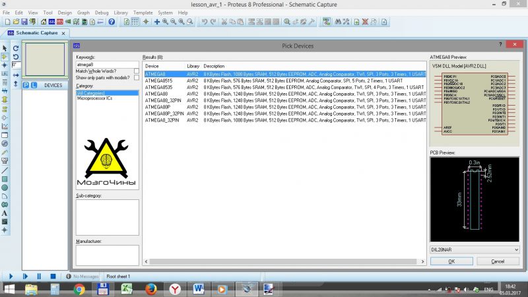Select the ATMEGA88_32PIN device row
Viewport: 528px width, 297px height.
(x=285, y=100)
